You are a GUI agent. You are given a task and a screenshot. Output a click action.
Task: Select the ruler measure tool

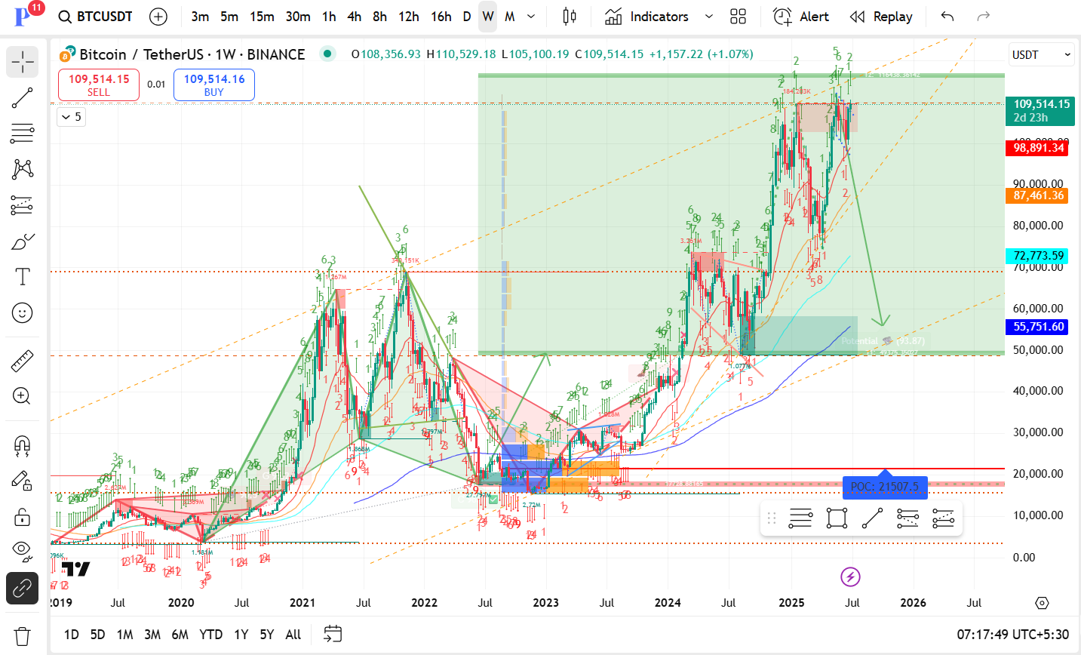click(x=23, y=361)
